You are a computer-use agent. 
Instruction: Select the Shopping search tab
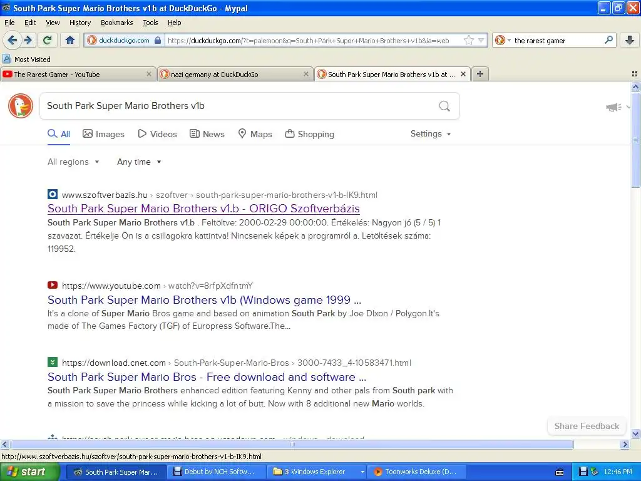coord(309,134)
